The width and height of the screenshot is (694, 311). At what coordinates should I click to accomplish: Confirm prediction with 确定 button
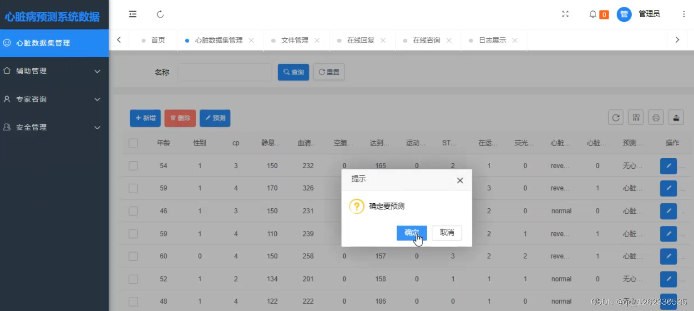pos(412,233)
